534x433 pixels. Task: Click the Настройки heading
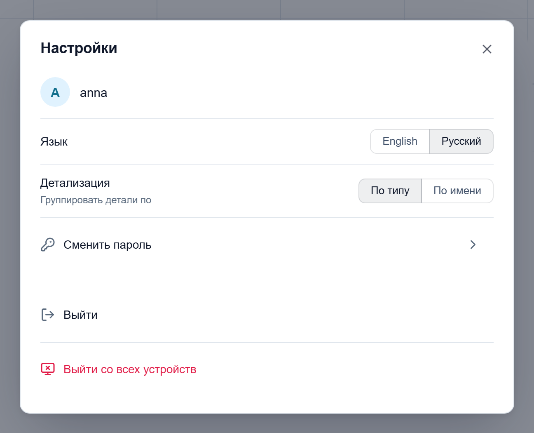pos(79,48)
